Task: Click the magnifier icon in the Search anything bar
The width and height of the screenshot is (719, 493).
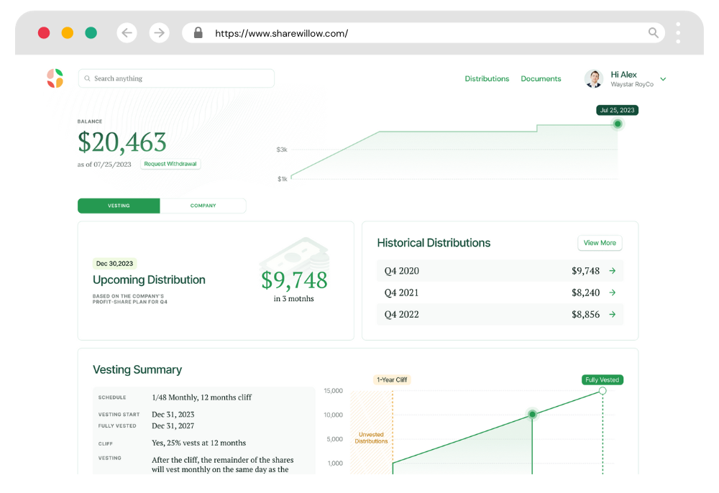Action: [88, 78]
